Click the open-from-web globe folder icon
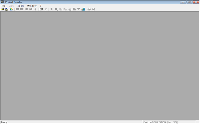200x124 pixels. 7,9
